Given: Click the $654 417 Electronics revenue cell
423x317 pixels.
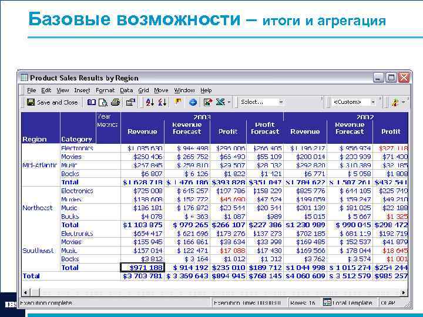Looking at the screenshot, I should (142, 234).
